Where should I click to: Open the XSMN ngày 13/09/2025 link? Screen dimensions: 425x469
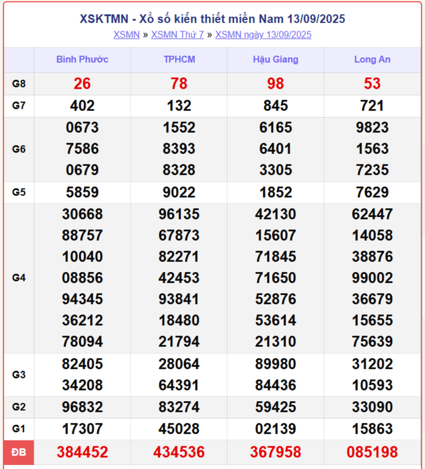263,35
